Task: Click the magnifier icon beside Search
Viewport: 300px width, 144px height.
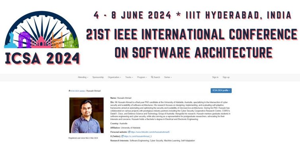Action: [x=152, y=77]
